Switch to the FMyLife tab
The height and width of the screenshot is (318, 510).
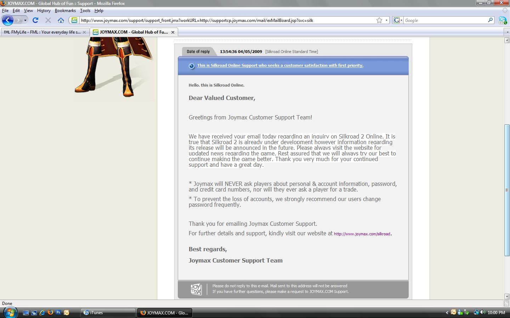42,32
